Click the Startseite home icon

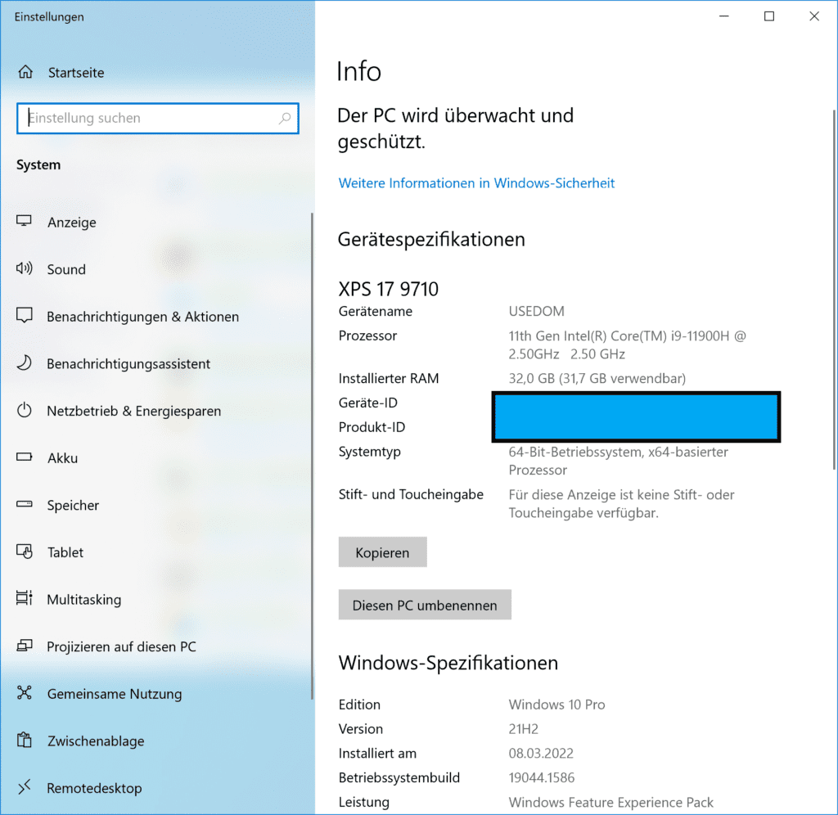tap(25, 72)
